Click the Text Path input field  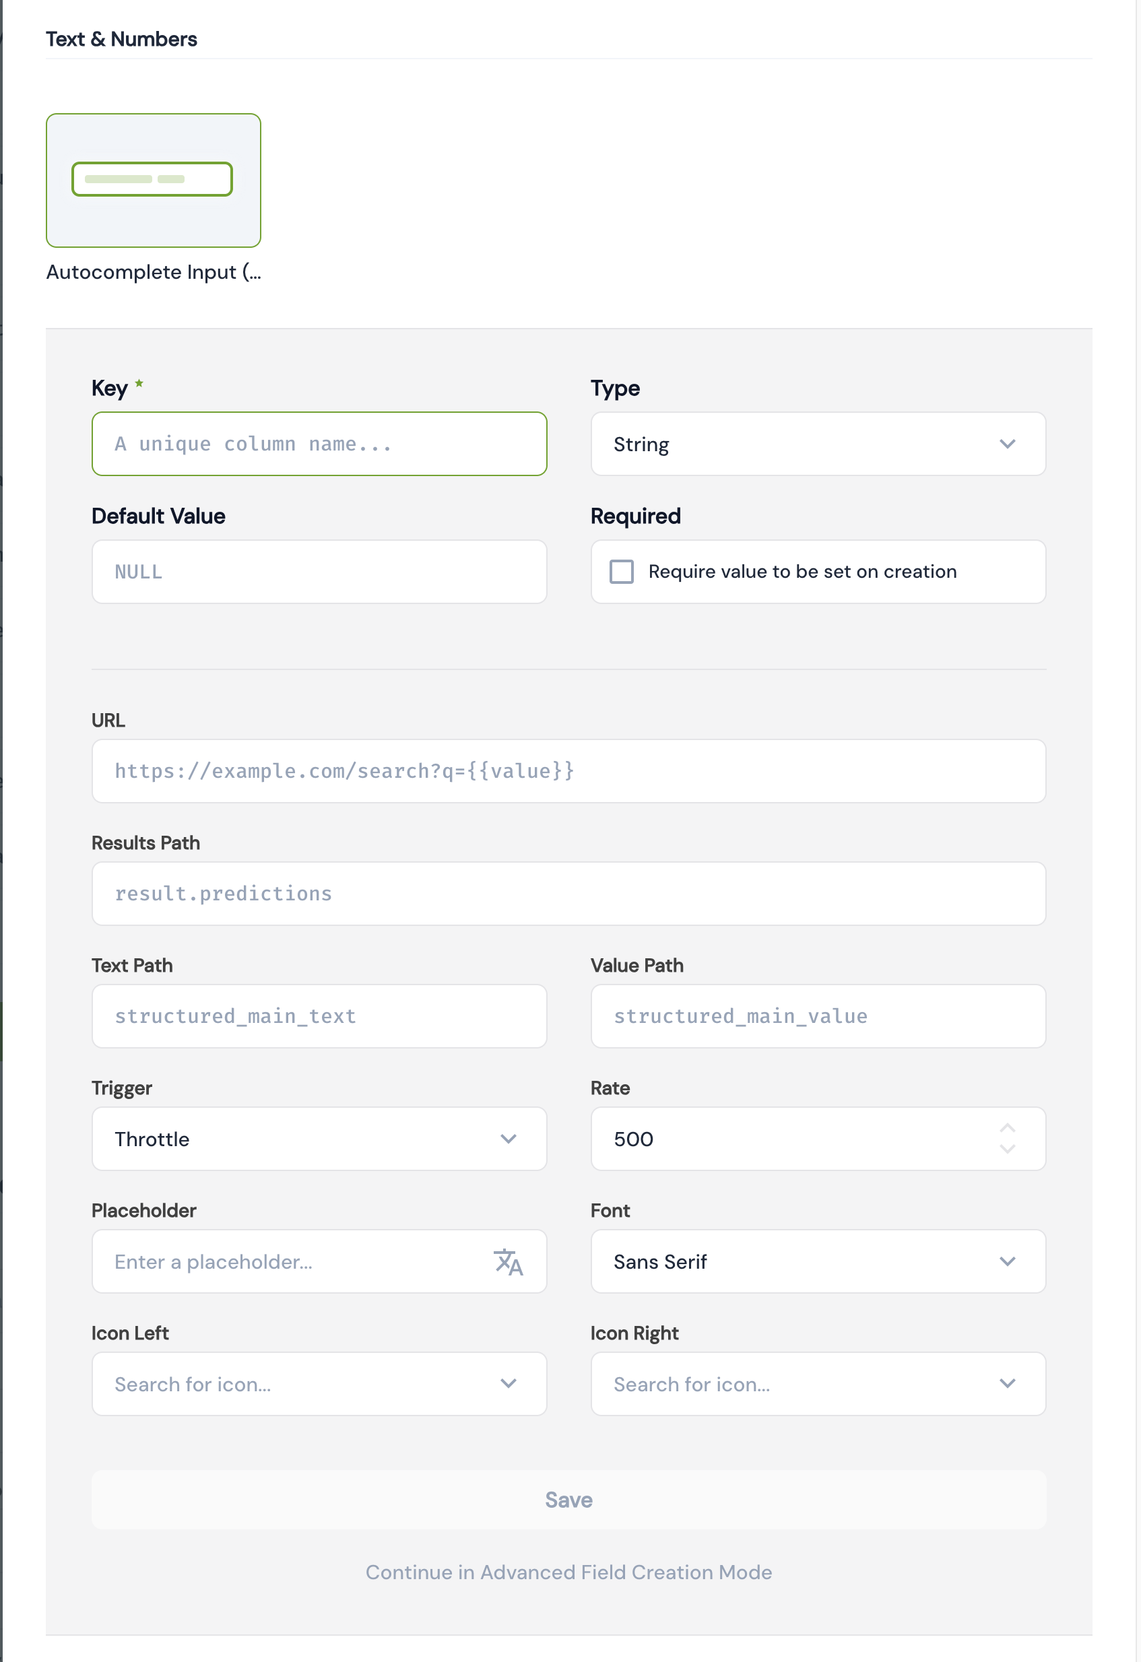(319, 1016)
